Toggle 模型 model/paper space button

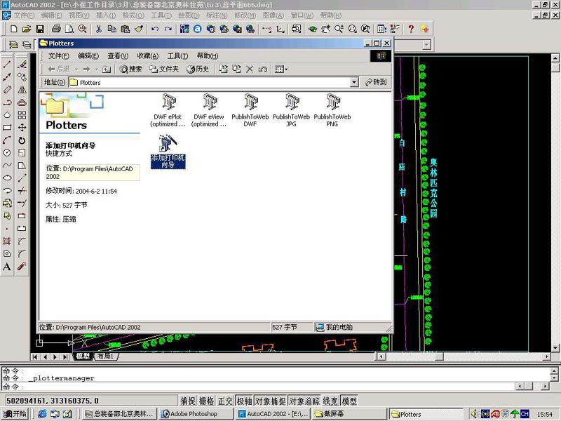(349, 401)
